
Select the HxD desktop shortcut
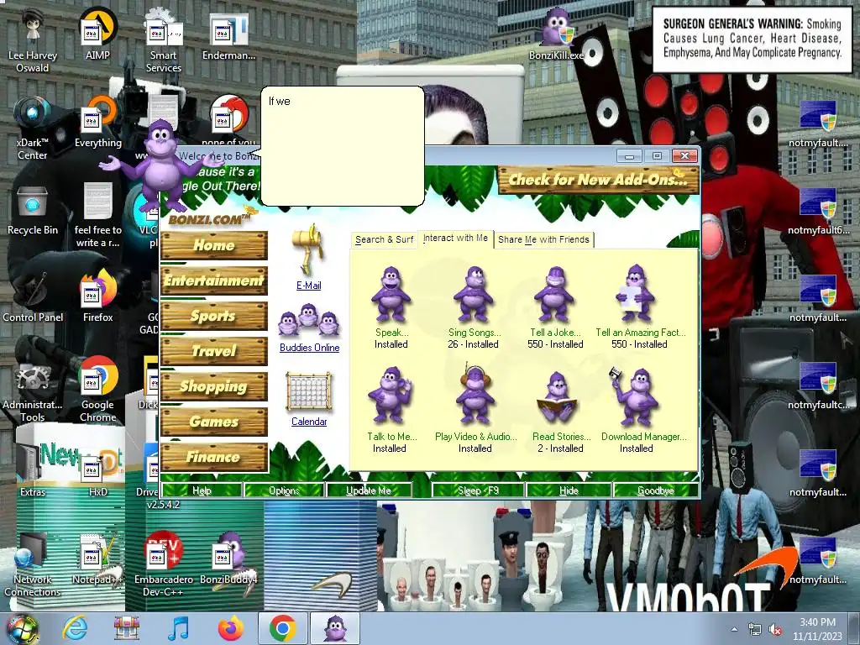coord(97,475)
